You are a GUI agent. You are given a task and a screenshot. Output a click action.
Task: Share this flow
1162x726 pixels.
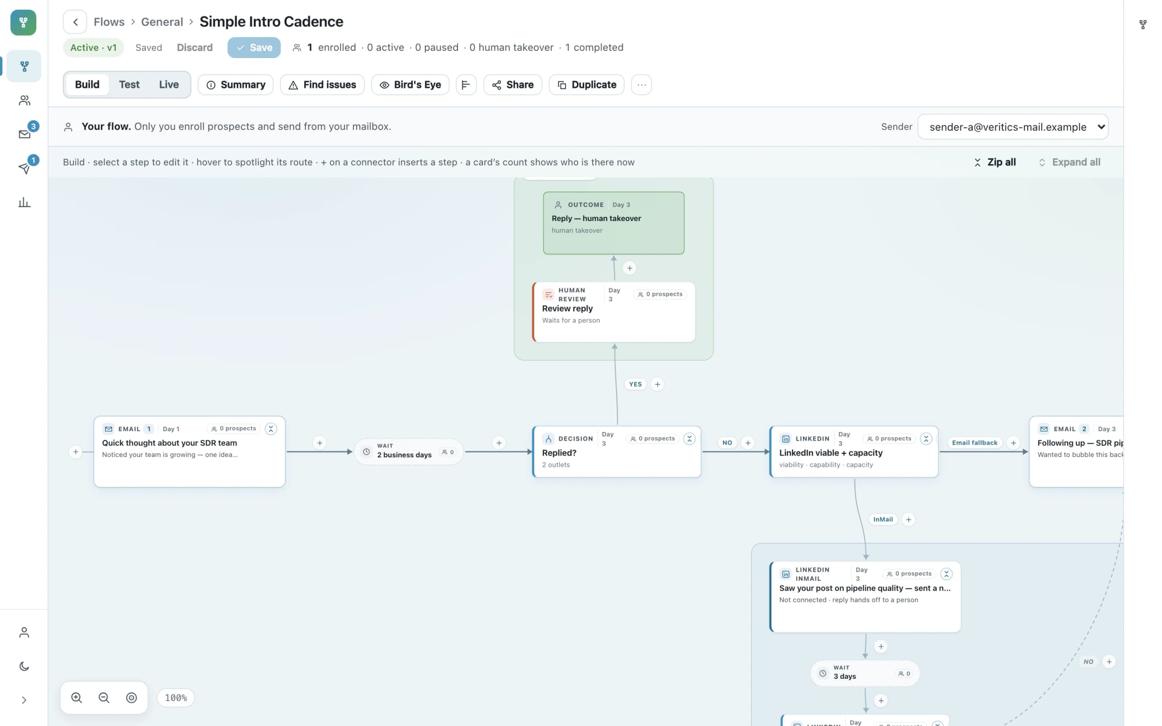512,85
